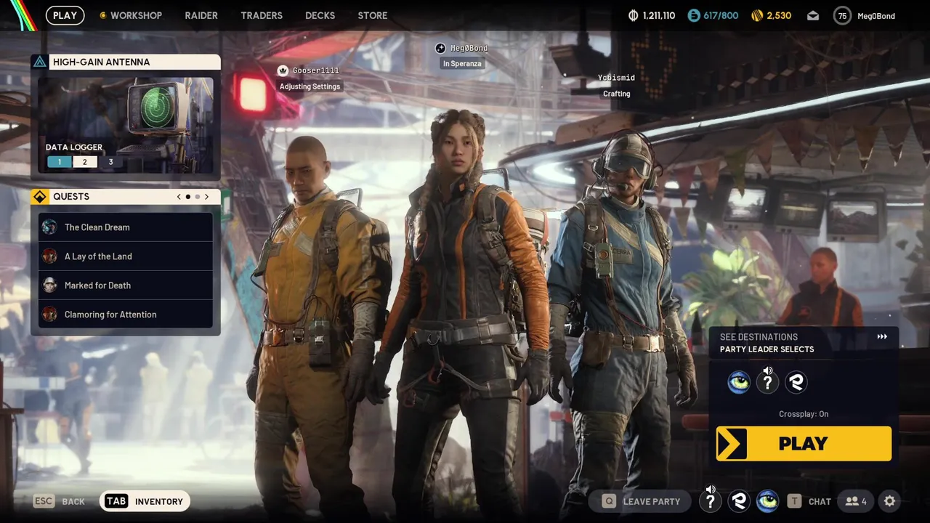
Task: Switch to the Raider tab
Action: point(201,15)
